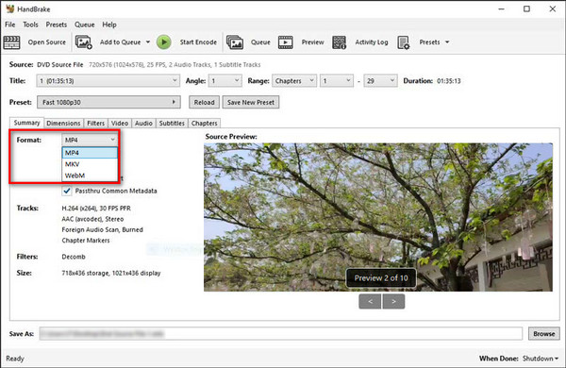The width and height of the screenshot is (566, 368).
Task: Click the Activity Log icon
Action: [x=339, y=42]
